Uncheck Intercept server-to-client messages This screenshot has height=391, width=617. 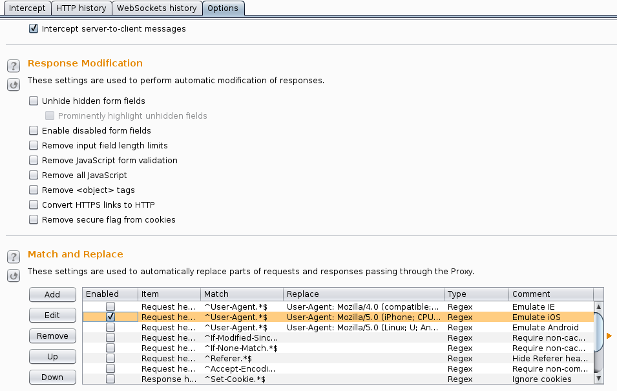pos(34,29)
